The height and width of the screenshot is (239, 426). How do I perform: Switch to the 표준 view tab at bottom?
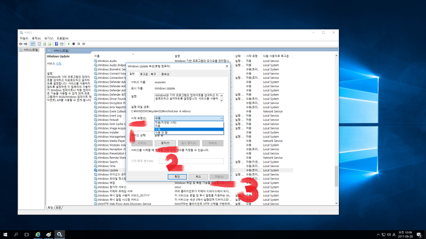pyautogui.click(x=58, y=208)
